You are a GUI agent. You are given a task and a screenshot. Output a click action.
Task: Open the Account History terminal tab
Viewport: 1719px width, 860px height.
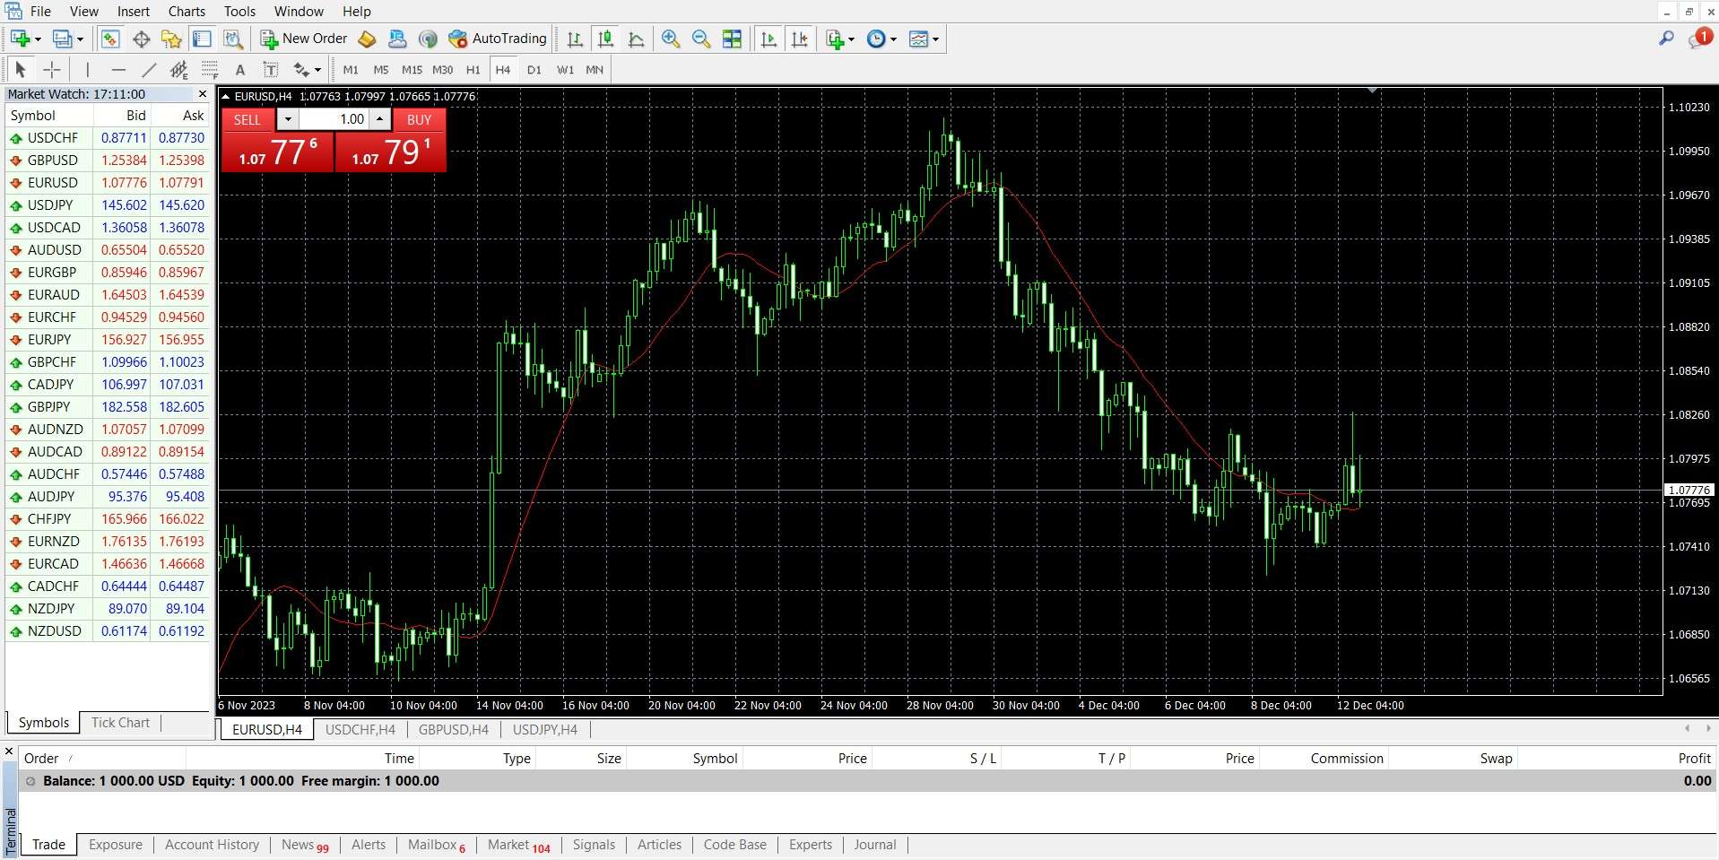click(x=213, y=845)
